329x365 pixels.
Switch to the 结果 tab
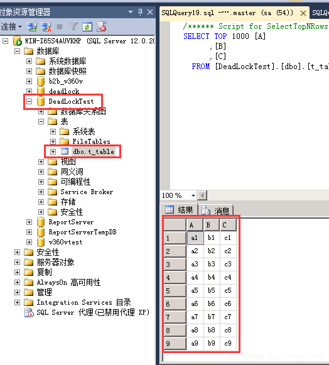(x=179, y=210)
